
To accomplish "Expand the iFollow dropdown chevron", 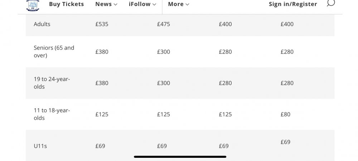I will [154, 4].
